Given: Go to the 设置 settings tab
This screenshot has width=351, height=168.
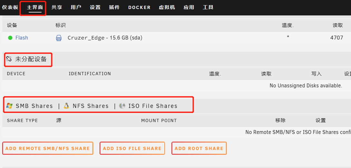Looking at the screenshot, I should coord(95,7).
